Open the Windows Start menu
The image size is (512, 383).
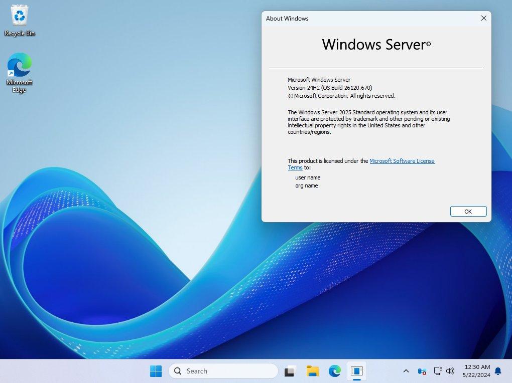tap(156, 371)
